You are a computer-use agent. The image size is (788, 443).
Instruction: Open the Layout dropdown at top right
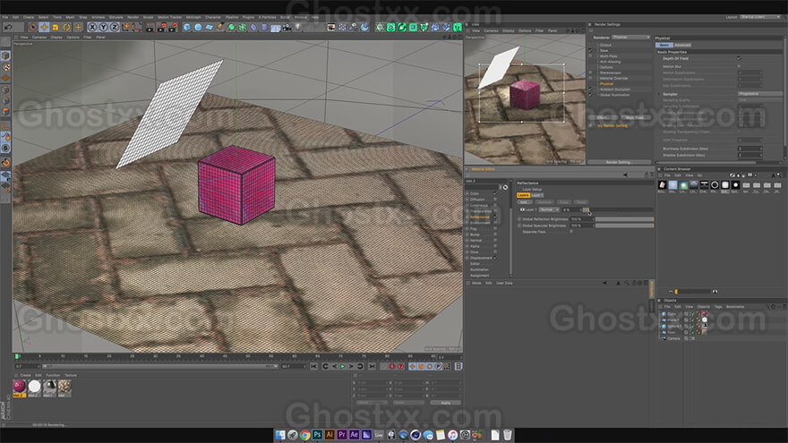point(759,17)
